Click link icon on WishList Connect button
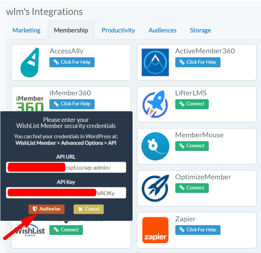Image resolution: width=261 pixels, height=253 pixels. [x=56, y=230]
